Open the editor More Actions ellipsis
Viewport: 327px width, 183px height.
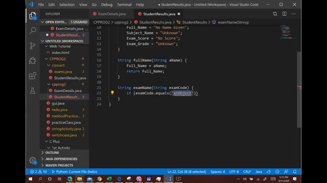coord(294,14)
